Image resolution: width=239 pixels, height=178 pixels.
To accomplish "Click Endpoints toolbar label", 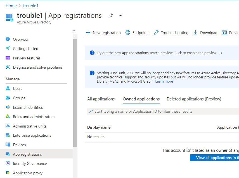I will [x=141, y=33].
